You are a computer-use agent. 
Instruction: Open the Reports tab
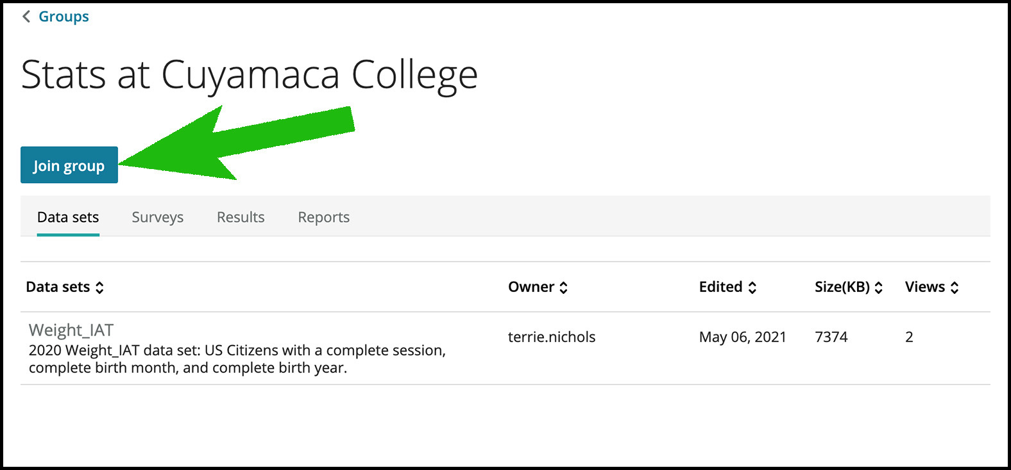324,217
